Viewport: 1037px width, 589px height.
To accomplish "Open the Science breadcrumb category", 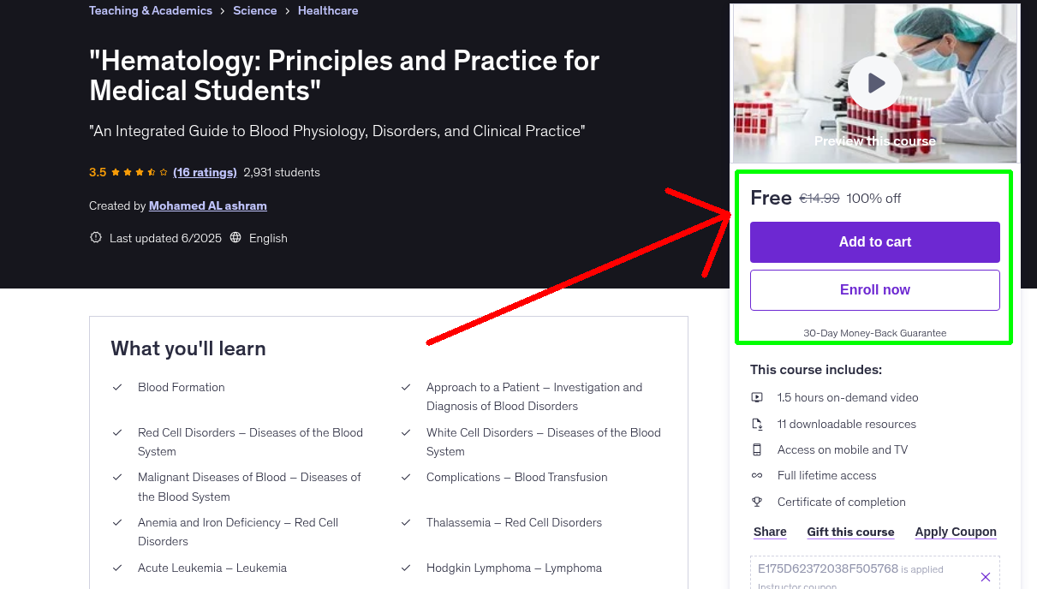I will [254, 10].
